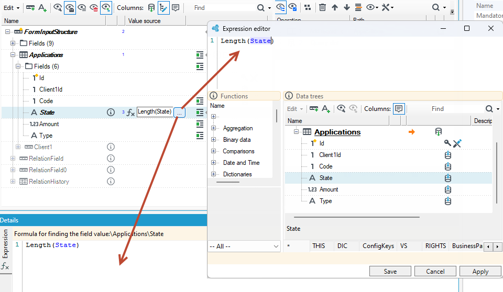This screenshot has width=503, height=292.
Task: Click the eye with red trash icon
Action: click(94, 8)
